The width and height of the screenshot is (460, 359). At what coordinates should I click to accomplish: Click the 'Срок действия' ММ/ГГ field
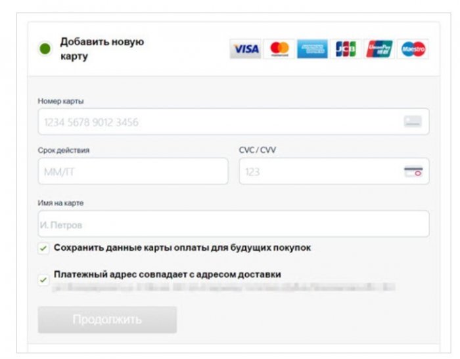(133, 172)
